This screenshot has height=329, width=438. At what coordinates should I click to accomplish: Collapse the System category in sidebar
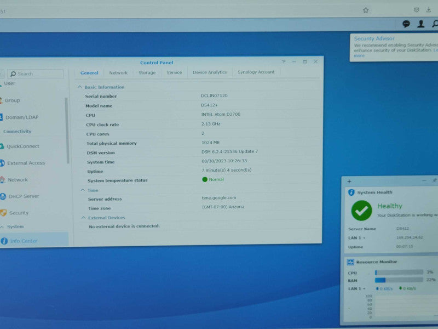(x=2, y=226)
